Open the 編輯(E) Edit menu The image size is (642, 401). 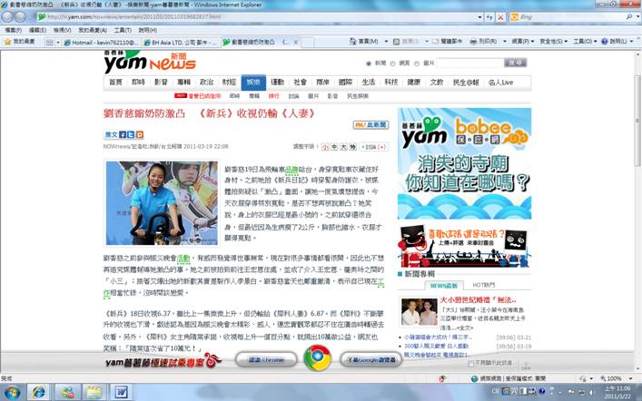tap(37, 30)
